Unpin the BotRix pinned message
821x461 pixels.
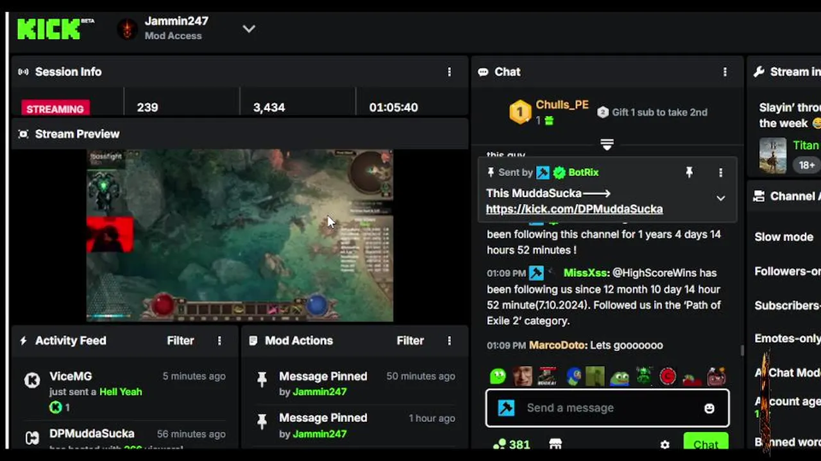coord(689,172)
